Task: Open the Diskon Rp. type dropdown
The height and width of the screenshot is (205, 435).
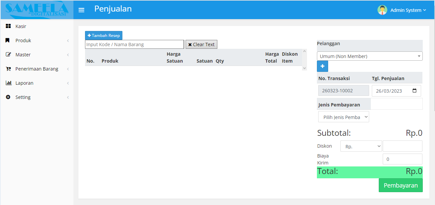Action: [x=361, y=146]
